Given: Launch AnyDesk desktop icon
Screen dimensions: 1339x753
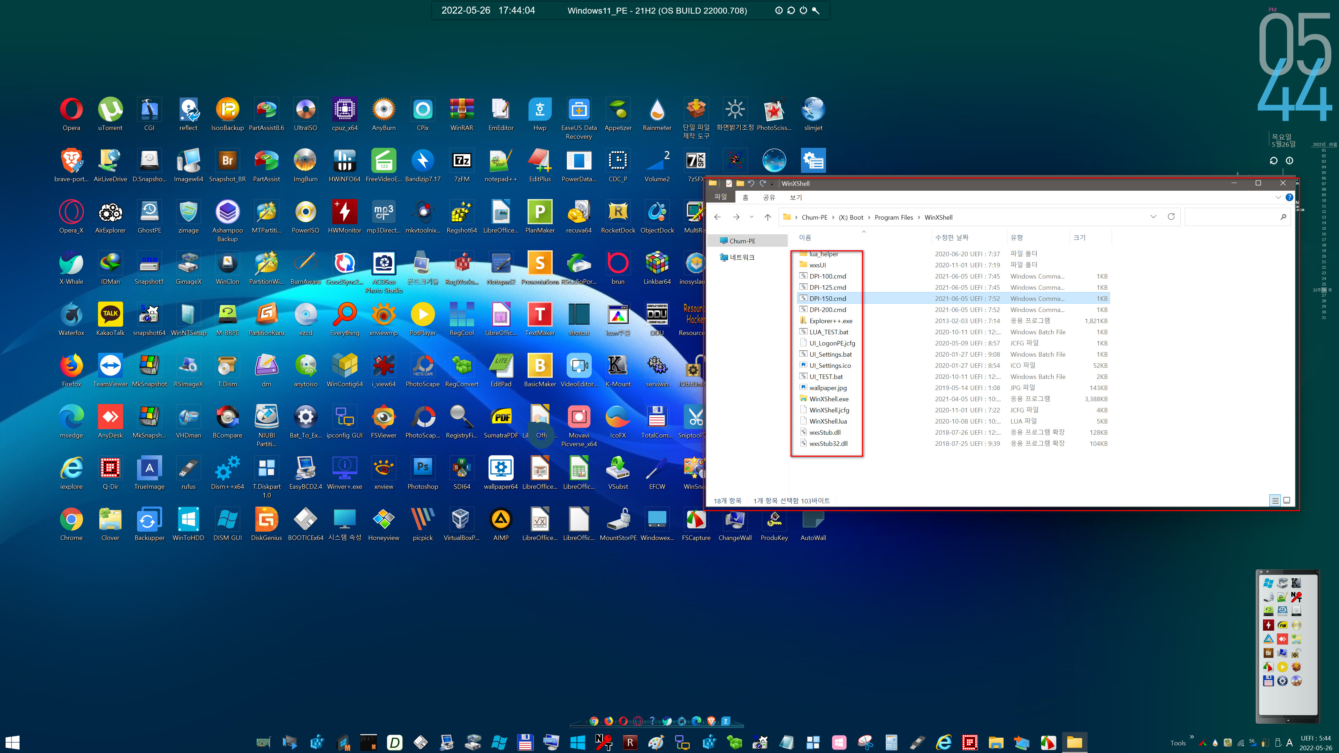Looking at the screenshot, I should click(x=110, y=422).
